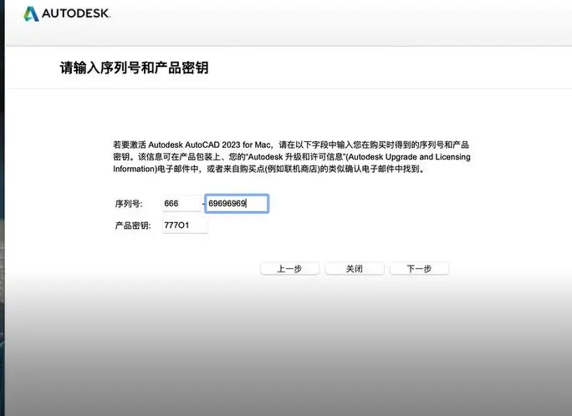Click the serial number first field 666
572x416 pixels.
(x=181, y=203)
